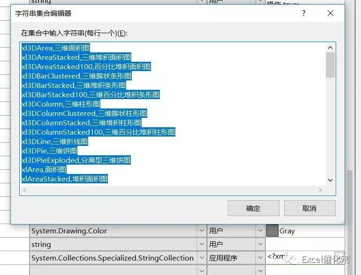Click the xlAreaStacked,堆积面积图 line
The height and width of the screenshot is (275, 361).
click(65, 179)
